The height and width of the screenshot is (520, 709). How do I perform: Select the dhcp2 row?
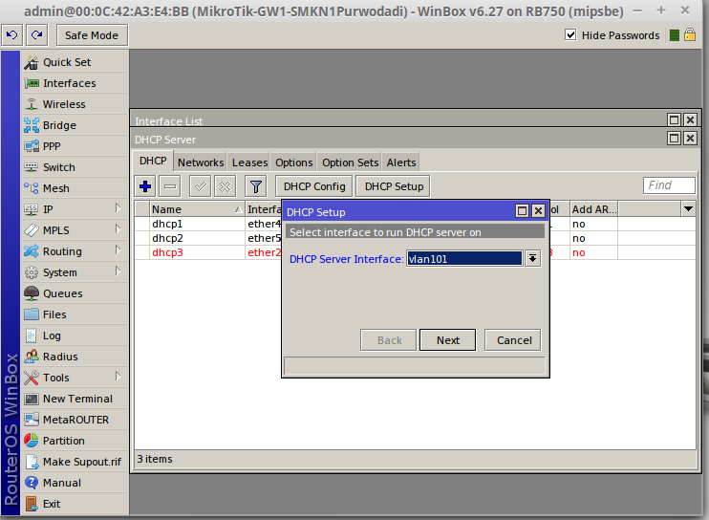click(x=207, y=238)
